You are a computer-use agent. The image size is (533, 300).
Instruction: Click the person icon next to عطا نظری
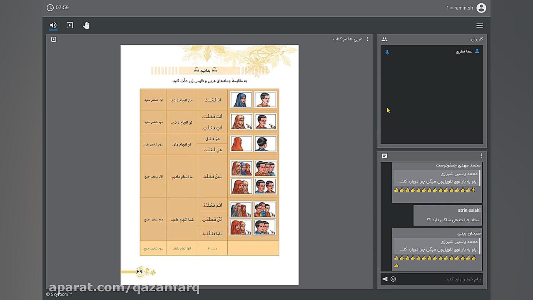point(477,51)
